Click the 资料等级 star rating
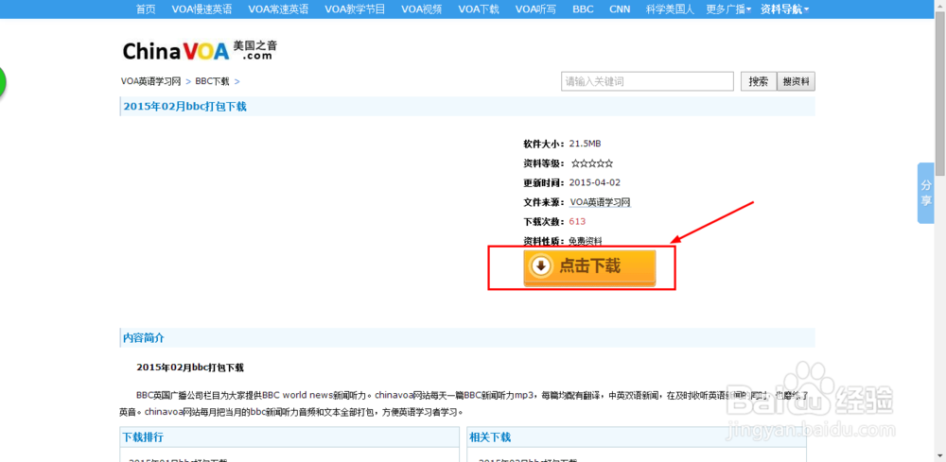Viewport: 946px width, 462px height. 592,163
